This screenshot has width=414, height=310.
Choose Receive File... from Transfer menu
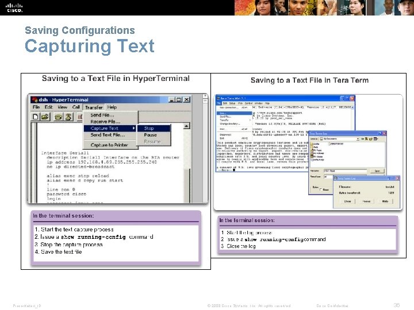(x=110, y=122)
